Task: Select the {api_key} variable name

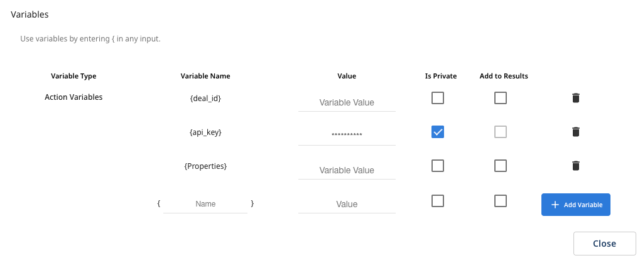Action: pos(205,132)
